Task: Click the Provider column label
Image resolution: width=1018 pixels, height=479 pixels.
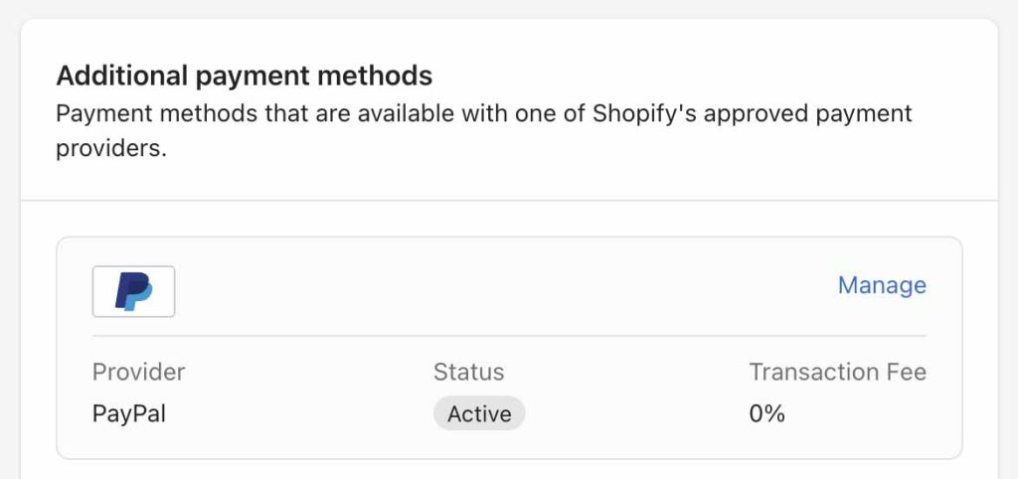Action: 138,372
